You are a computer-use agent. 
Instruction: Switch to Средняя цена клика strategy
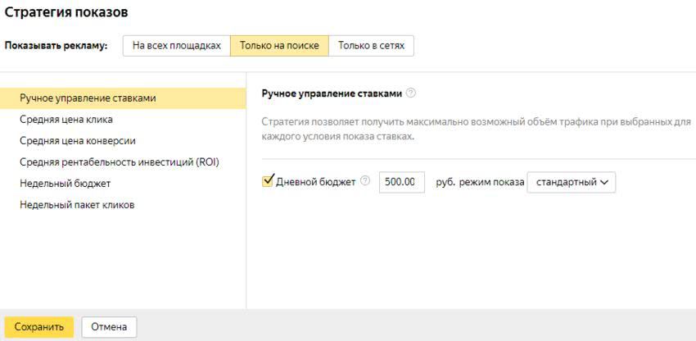(66, 120)
